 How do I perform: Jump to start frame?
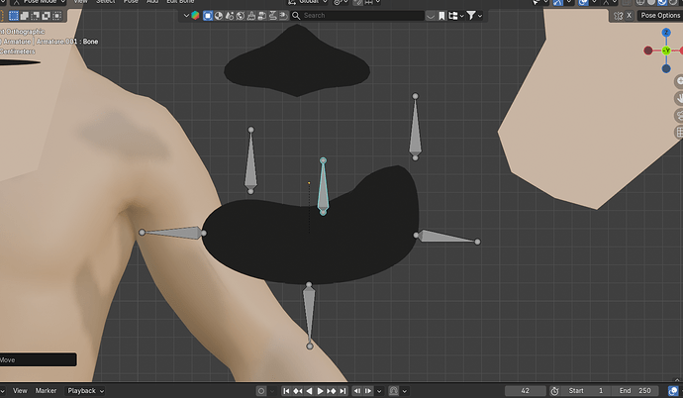[x=286, y=391]
